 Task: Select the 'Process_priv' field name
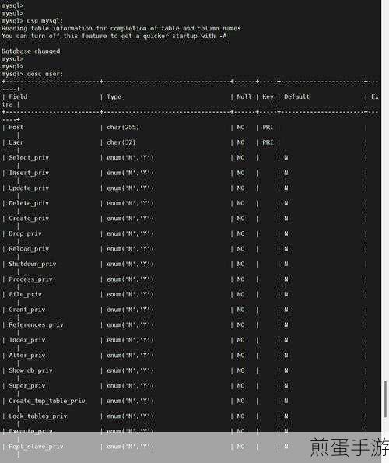tap(30, 279)
